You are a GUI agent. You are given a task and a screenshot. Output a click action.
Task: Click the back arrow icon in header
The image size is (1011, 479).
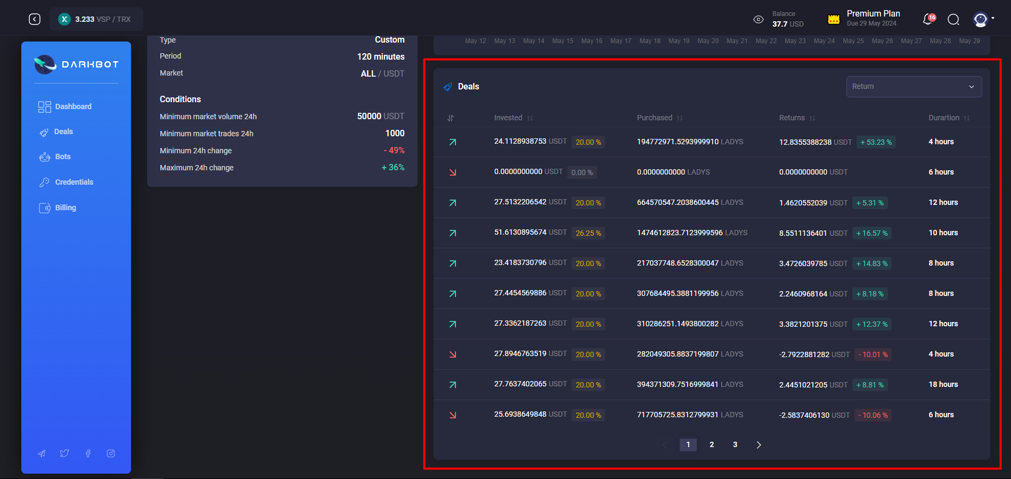click(x=35, y=19)
